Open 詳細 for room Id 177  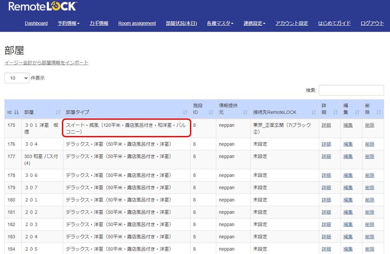pos(326,156)
